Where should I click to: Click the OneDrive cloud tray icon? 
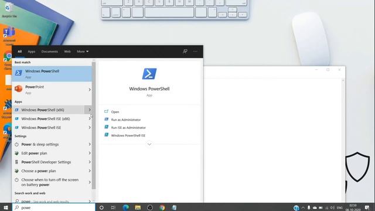pos(315,207)
